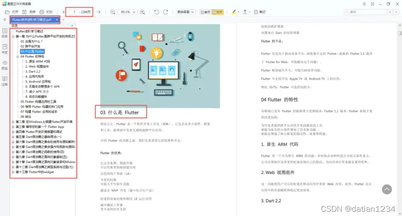Click the zoom in magnifier icon

tap(143, 12)
